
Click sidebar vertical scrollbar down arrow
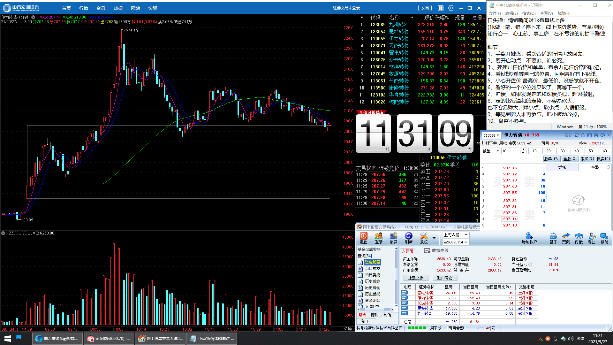(x=396, y=306)
